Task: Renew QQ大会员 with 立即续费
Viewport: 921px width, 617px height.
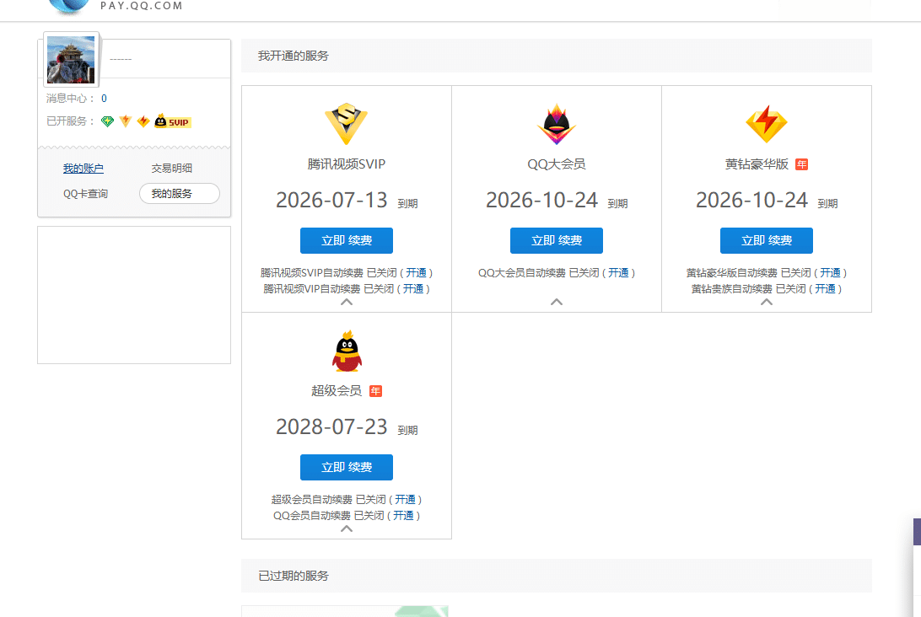Action: (557, 241)
